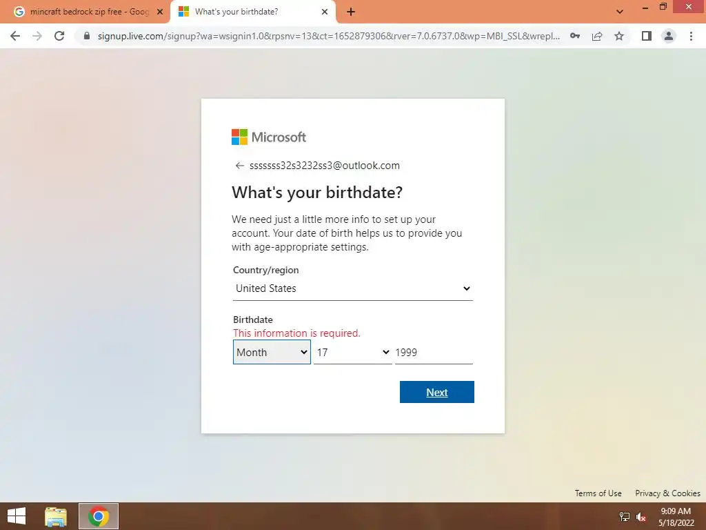Go back arrow beside outlook email
This screenshot has width=706, height=530.
pyautogui.click(x=239, y=166)
